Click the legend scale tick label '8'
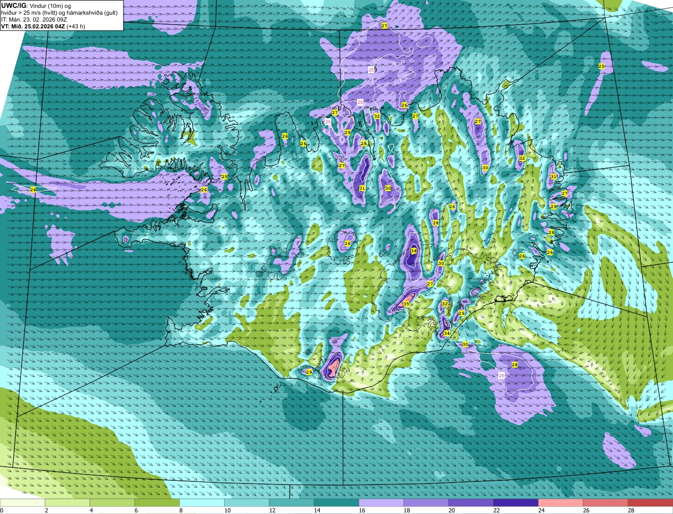The image size is (673, 514). [180, 510]
